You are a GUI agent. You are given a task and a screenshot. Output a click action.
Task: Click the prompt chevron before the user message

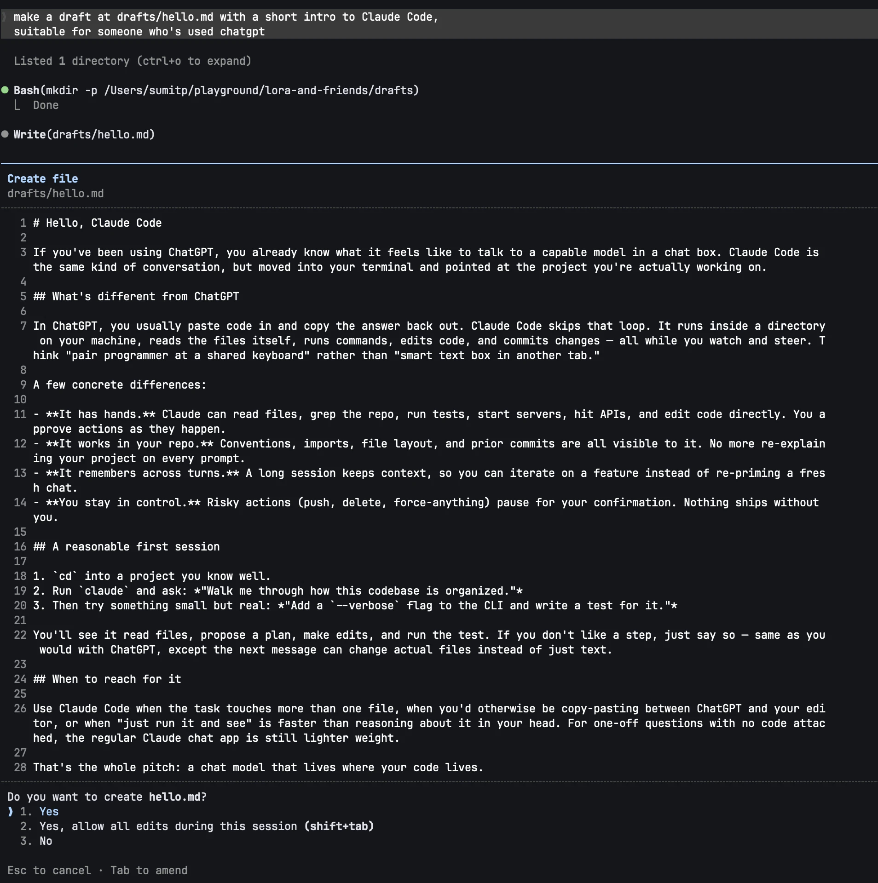[x=4, y=17]
